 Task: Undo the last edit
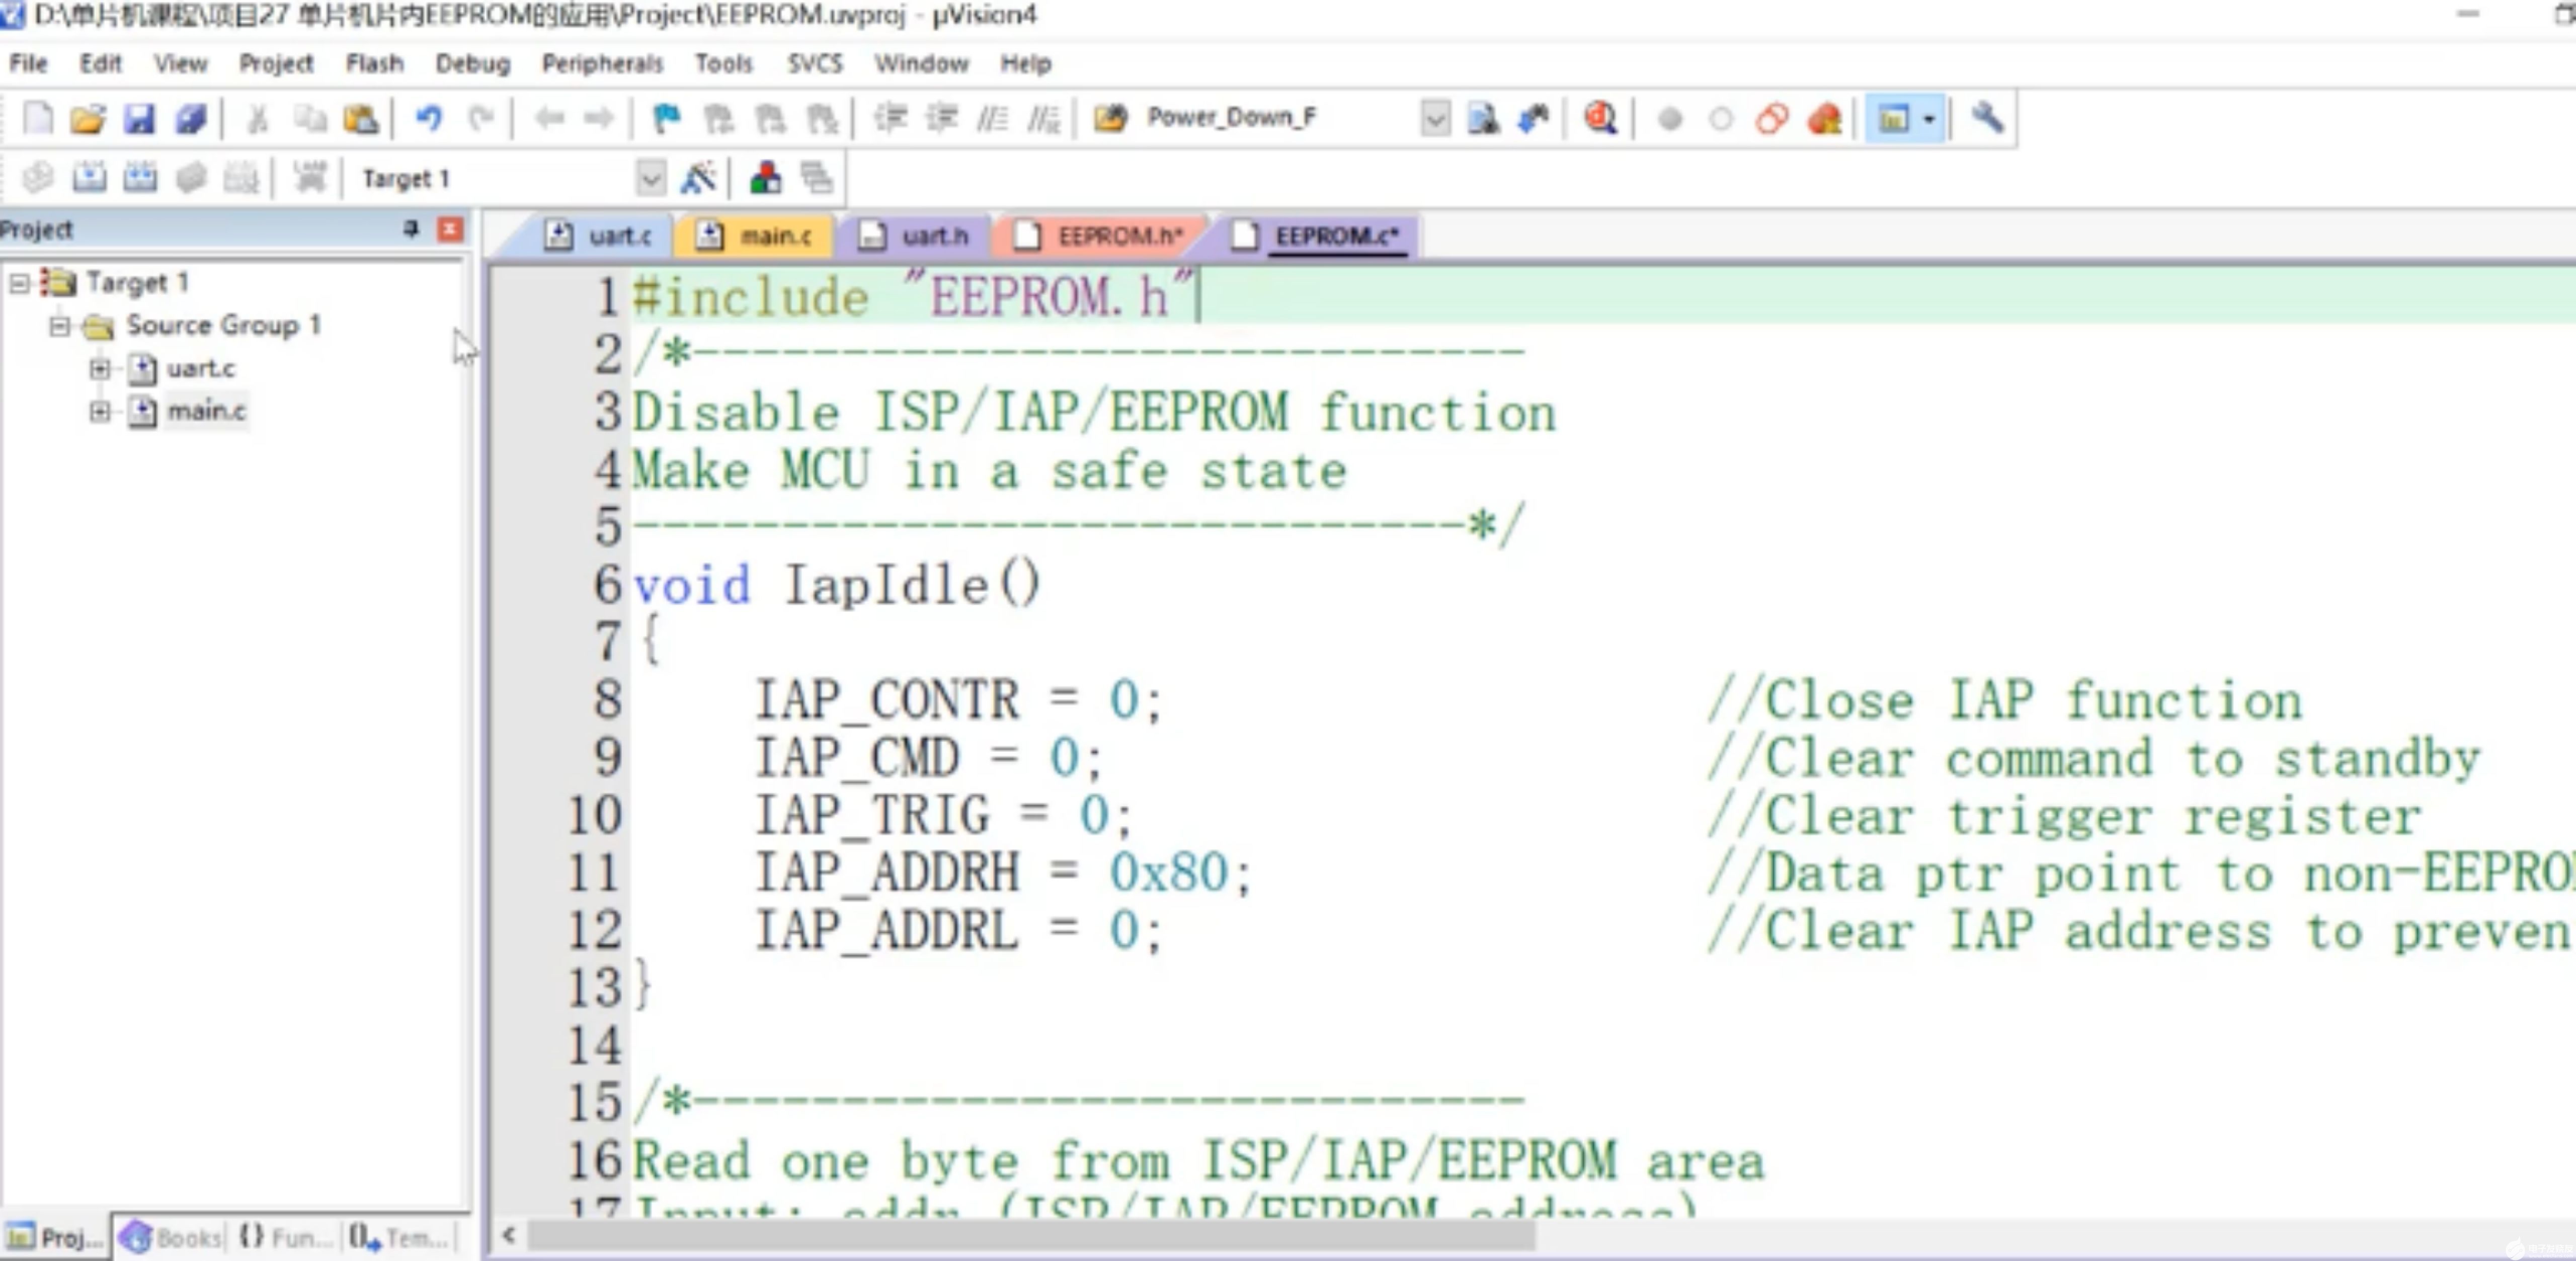[429, 119]
